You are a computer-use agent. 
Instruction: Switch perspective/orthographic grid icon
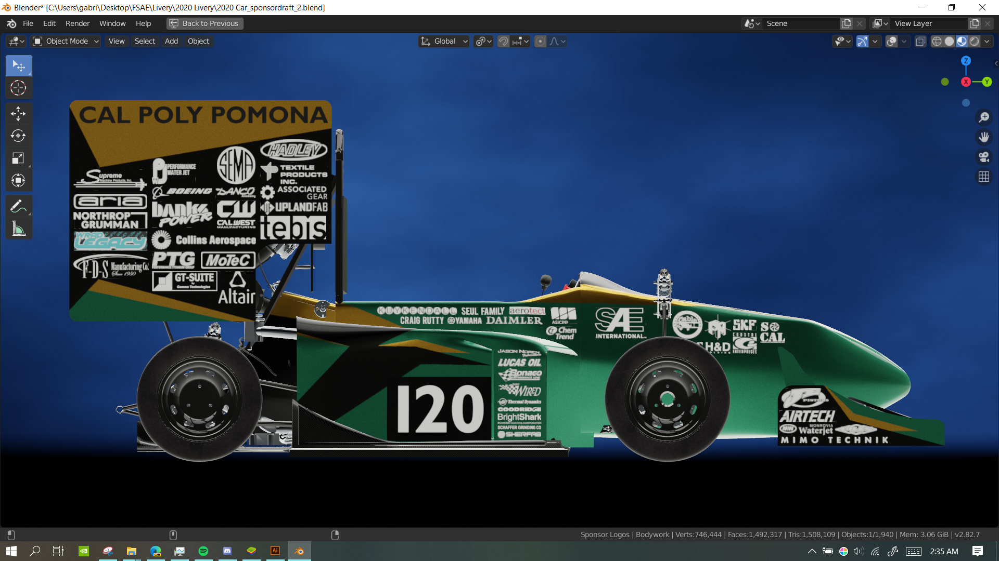pyautogui.click(x=984, y=177)
